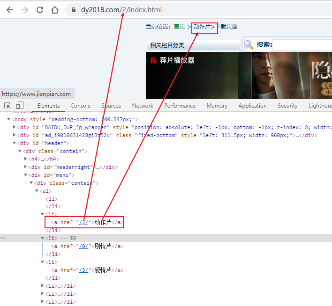The height and width of the screenshot is (306, 332).
Task: Expand the BAIDU_DUP_fp_wrapper div node
Action: (x=14, y=127)
